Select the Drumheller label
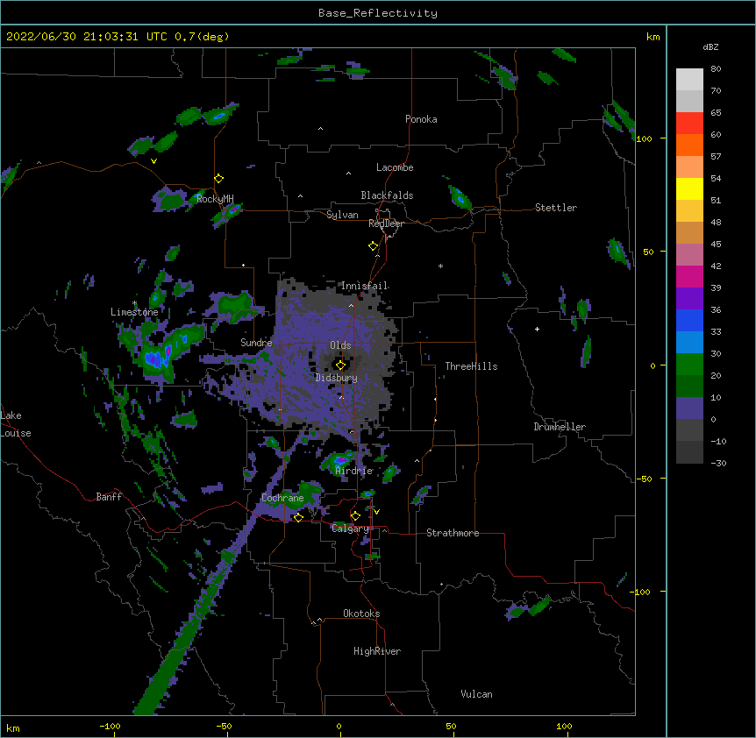 click(x=560, y=427)
